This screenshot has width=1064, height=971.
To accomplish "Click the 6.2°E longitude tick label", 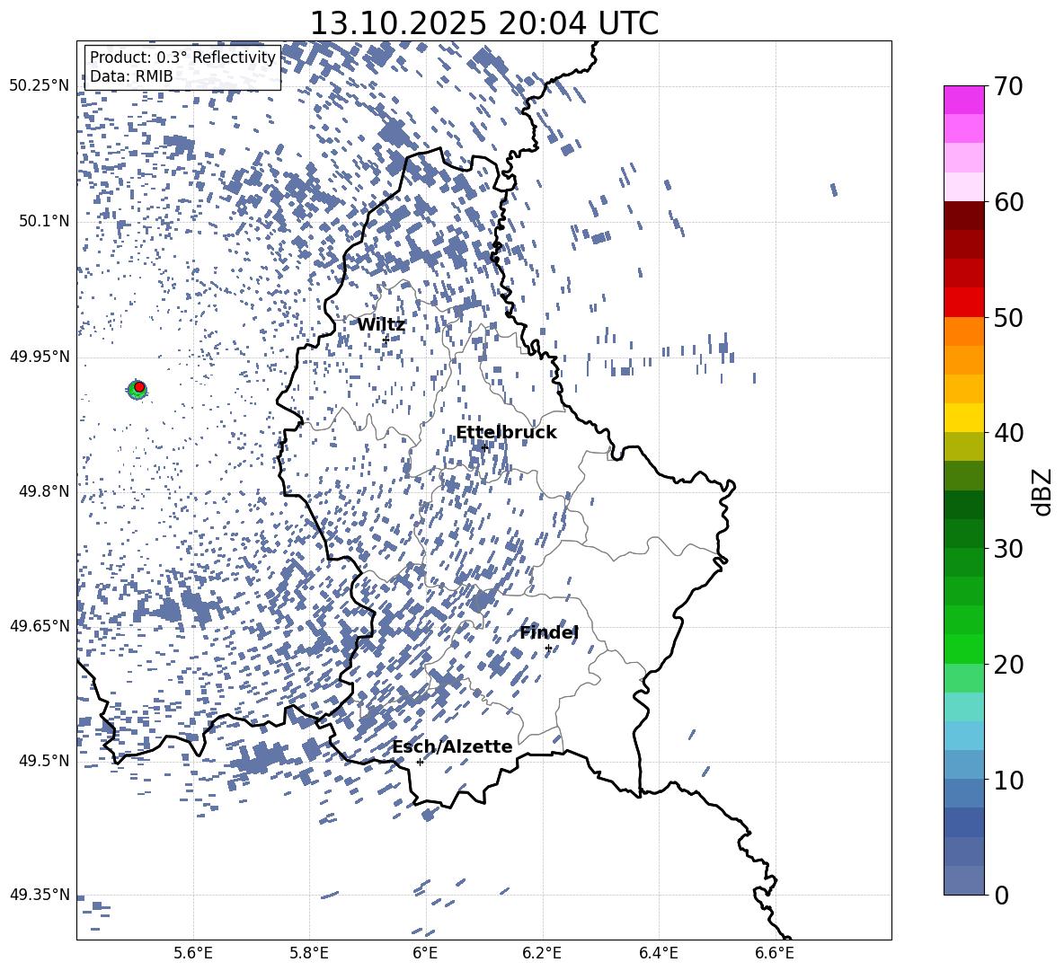I will [x=542, y=953].
